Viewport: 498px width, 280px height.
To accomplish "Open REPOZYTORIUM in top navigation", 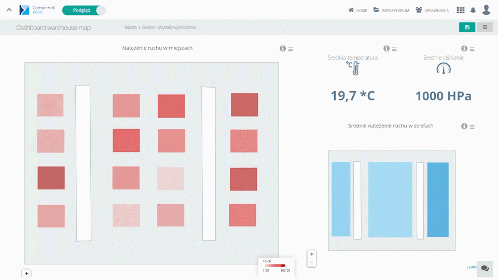I will (x=391, y=10).
